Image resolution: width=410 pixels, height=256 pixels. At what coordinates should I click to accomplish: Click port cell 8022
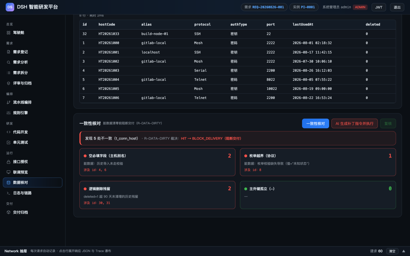271,80
